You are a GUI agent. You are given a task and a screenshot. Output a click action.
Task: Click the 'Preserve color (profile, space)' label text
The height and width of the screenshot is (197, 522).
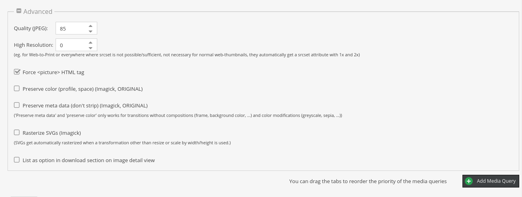pyautogui.click(x=58, y=89)
